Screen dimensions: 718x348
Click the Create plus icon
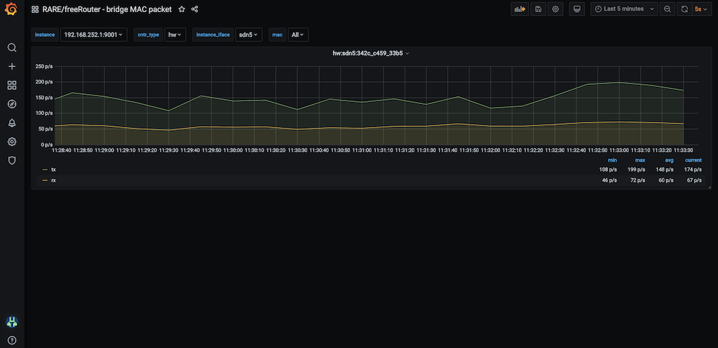(x=11, y=66)
